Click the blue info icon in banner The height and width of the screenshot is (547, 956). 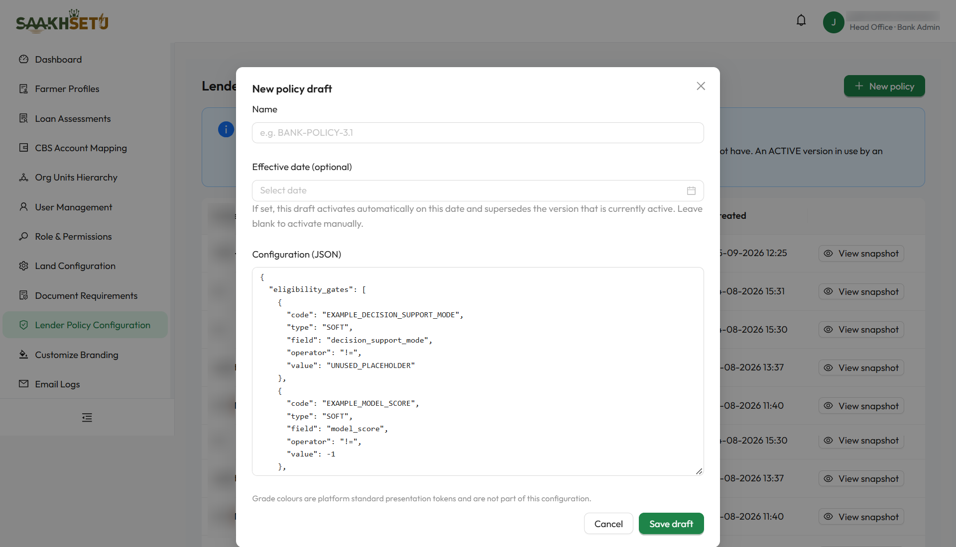[x=226, y=130]
